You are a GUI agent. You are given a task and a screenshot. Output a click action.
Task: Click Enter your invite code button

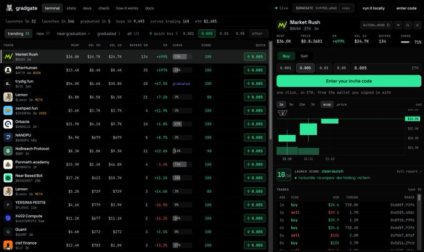(x=349, y=81)
